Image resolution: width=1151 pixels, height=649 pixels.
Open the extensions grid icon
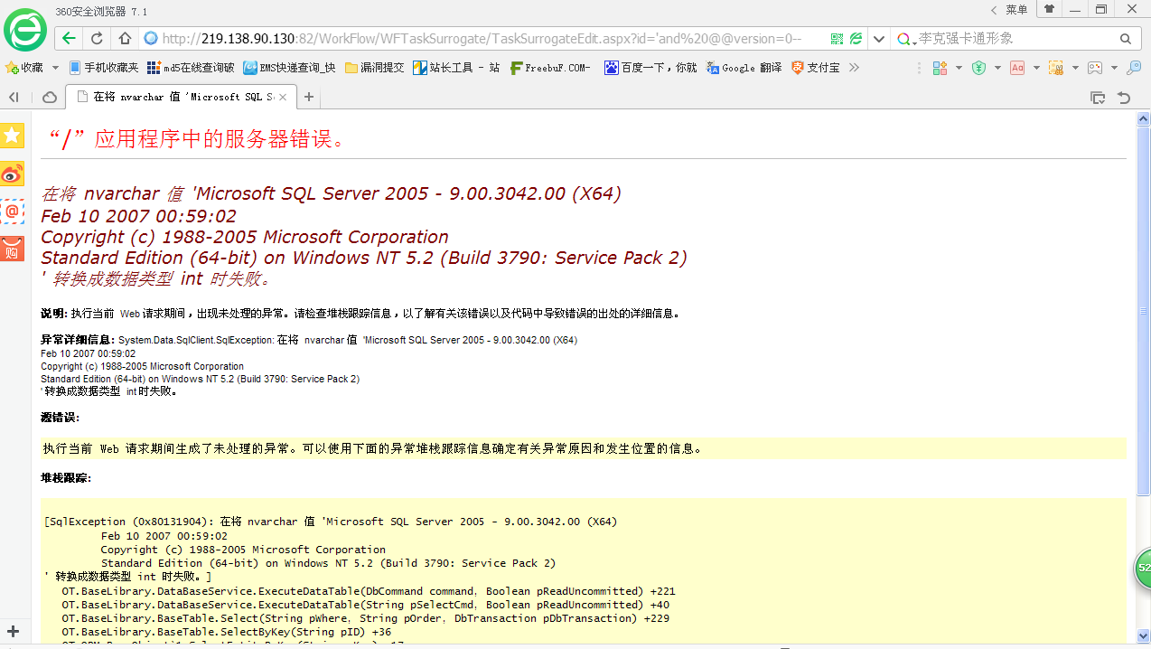(x=940, y=68)
